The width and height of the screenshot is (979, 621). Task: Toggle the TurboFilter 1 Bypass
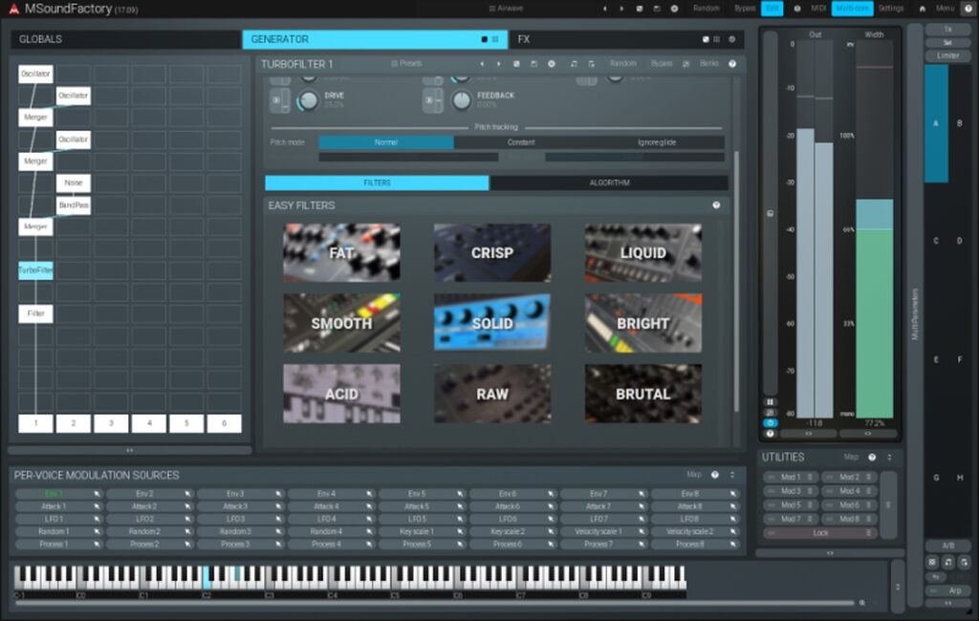(x=662, y=64)
